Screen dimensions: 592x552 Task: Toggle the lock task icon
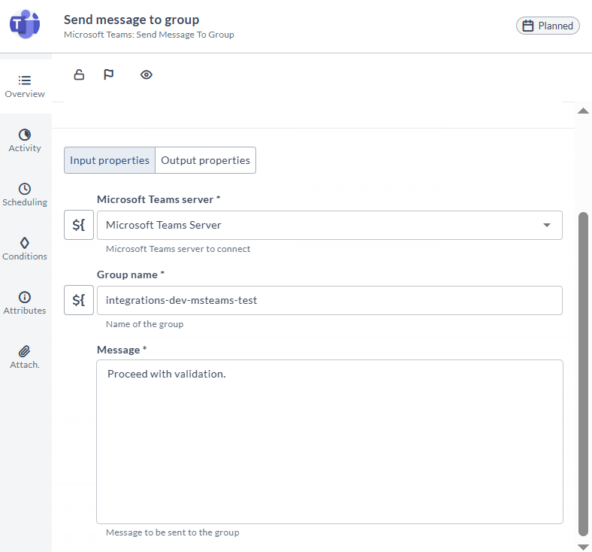[79, 74]
